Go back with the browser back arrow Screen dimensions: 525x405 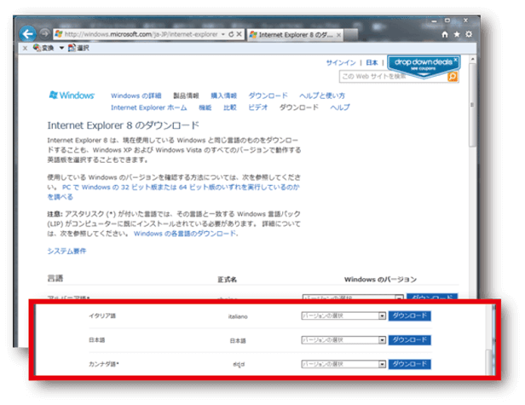[x=27, y=34]
